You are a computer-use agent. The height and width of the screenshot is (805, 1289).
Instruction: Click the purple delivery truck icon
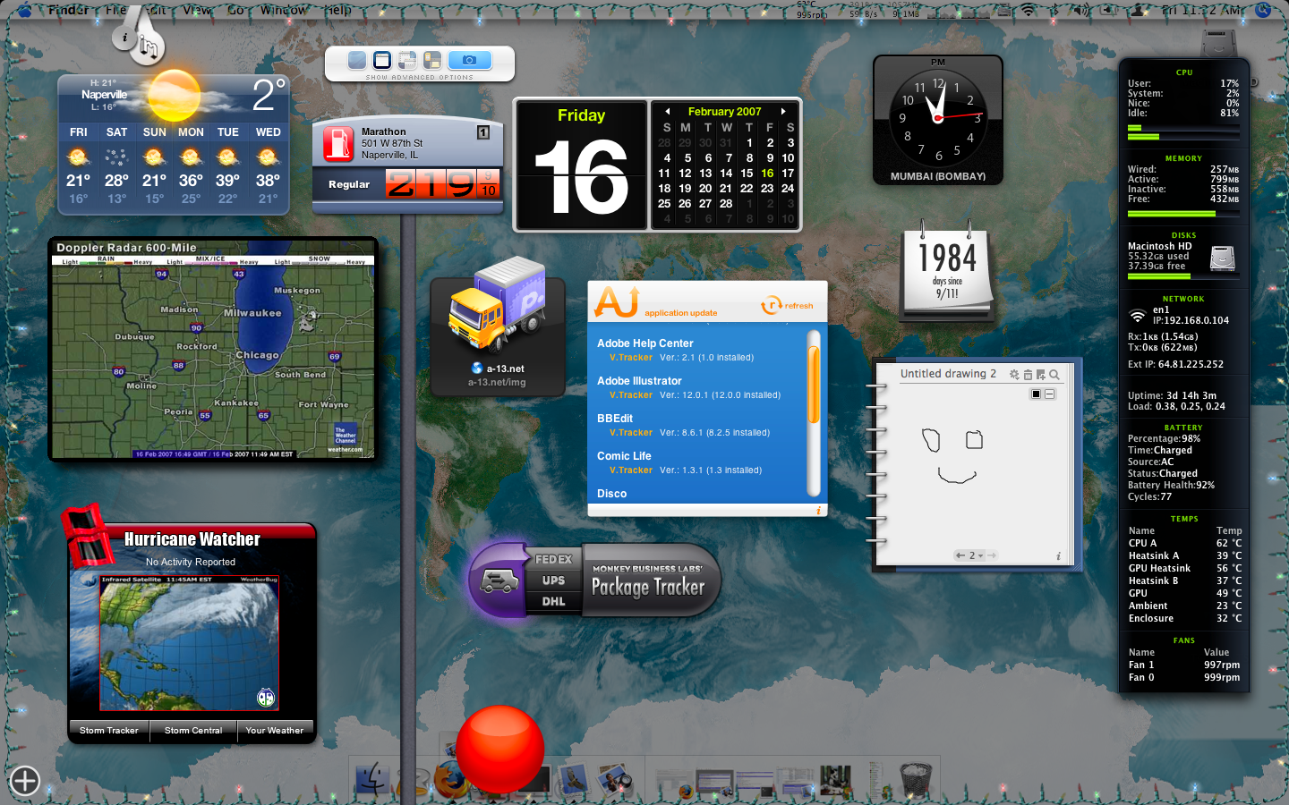tap(499, 581)
